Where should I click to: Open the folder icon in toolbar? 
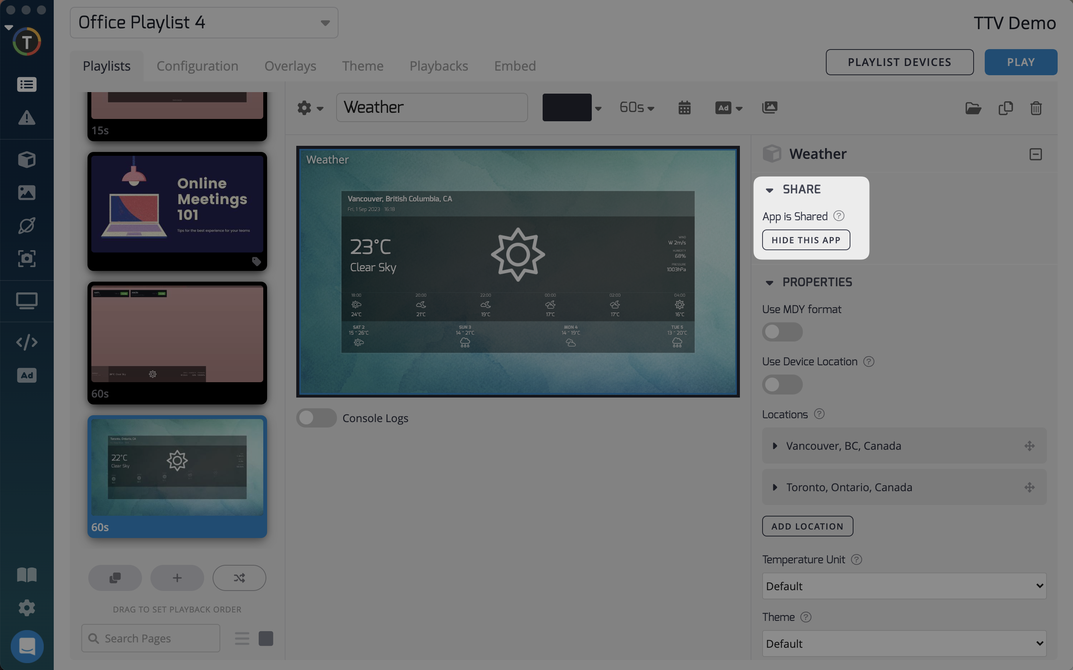[973, 108]
